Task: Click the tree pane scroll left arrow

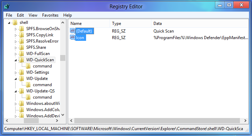Action: click(7, 120)
